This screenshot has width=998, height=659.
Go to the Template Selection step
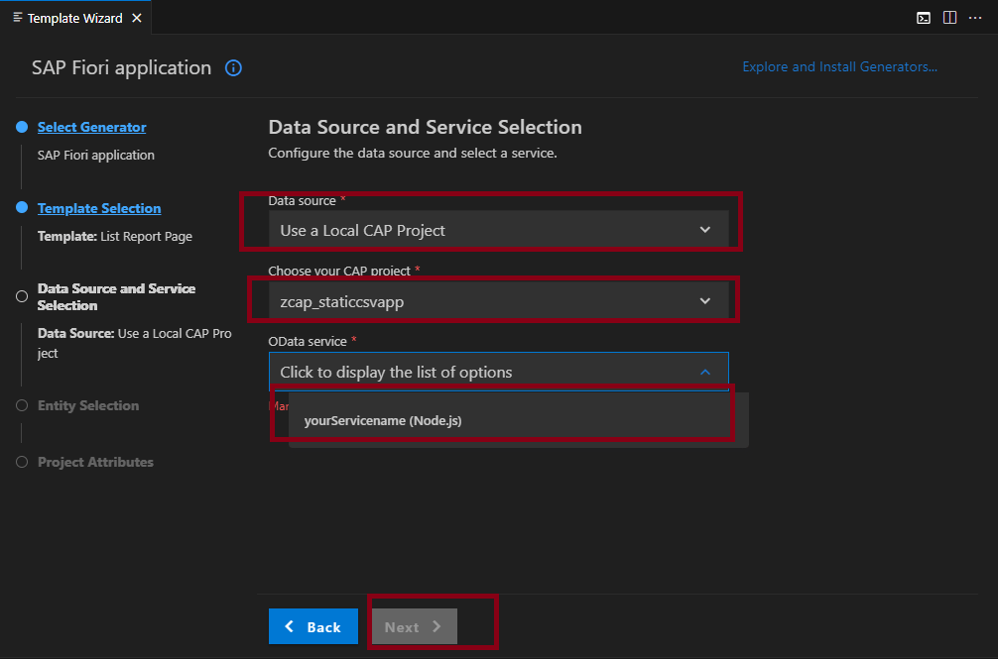(99, 208)
